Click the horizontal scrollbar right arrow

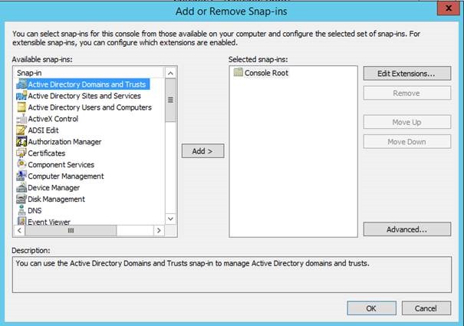(159, 230)
